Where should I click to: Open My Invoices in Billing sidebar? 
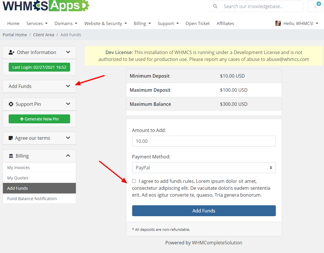coord(39,168)
